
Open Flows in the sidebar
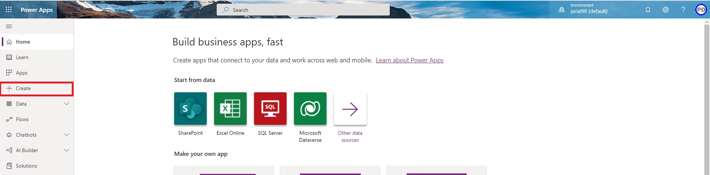(x=37, y=119)
